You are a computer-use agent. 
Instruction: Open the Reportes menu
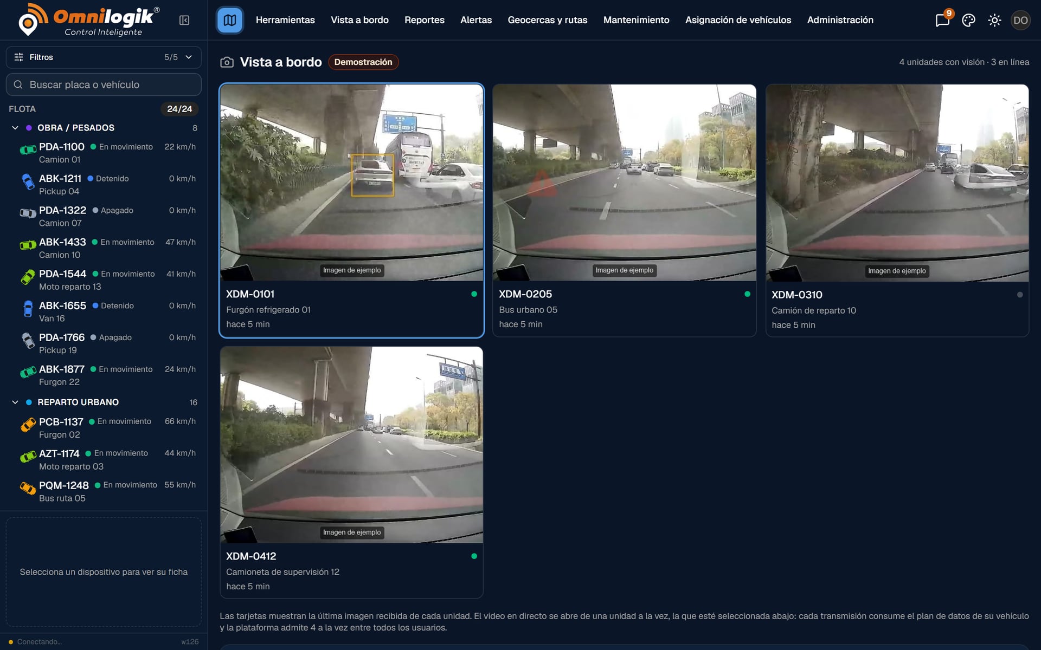coord(425,20)
